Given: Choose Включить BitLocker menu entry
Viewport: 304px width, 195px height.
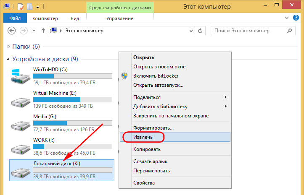Looking at the screenshot, I should (175, 76).
